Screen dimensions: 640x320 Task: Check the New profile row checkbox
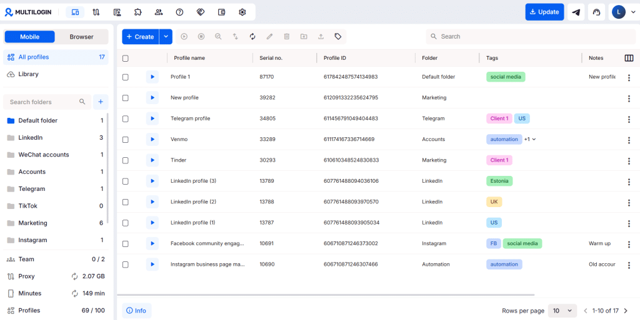(x=125, y=98)
